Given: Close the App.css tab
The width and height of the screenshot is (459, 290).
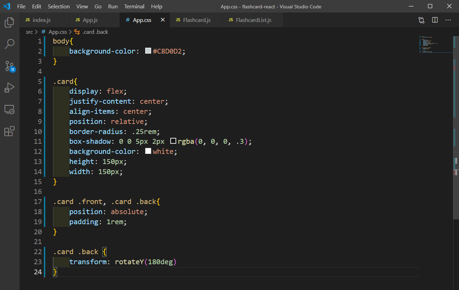Looking at the screenshot, I should coord(163,20).
